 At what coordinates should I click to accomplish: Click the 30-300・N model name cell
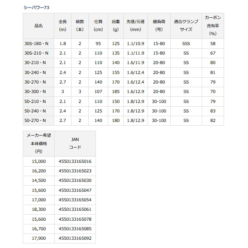click(x=38, y=92)
